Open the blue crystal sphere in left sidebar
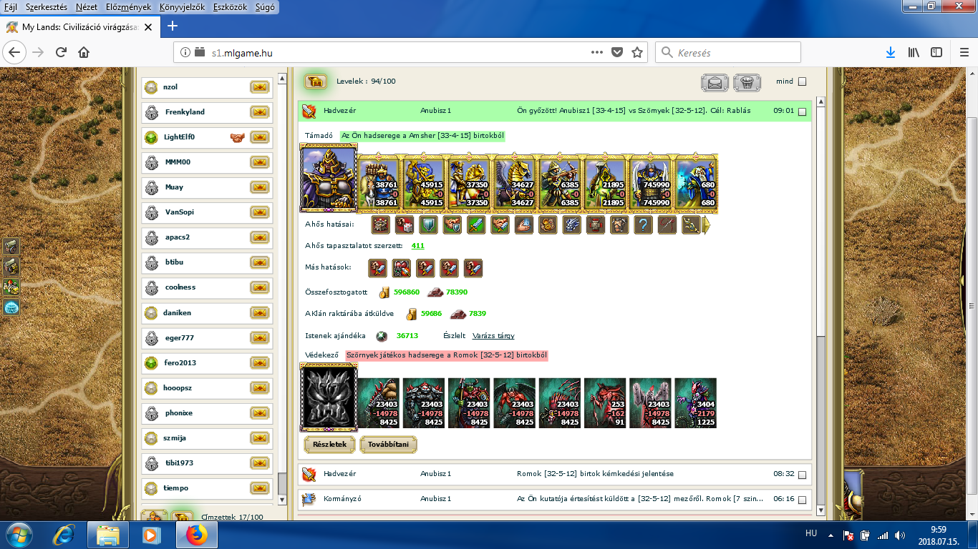This screenshot has height=549, width=978. tap(11, 307)
